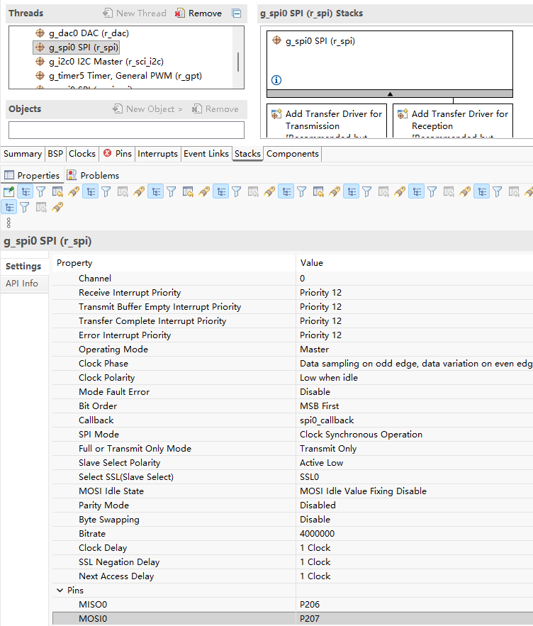This screenshot has height=626, width=533.
Task: Click the MISO0 pin value P206
Action: pos(415,605)
